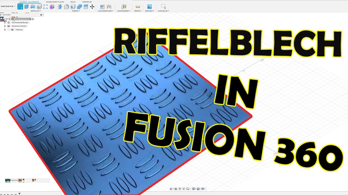Select the Shell tool icon
348x195 pixels.
[73, 6]
